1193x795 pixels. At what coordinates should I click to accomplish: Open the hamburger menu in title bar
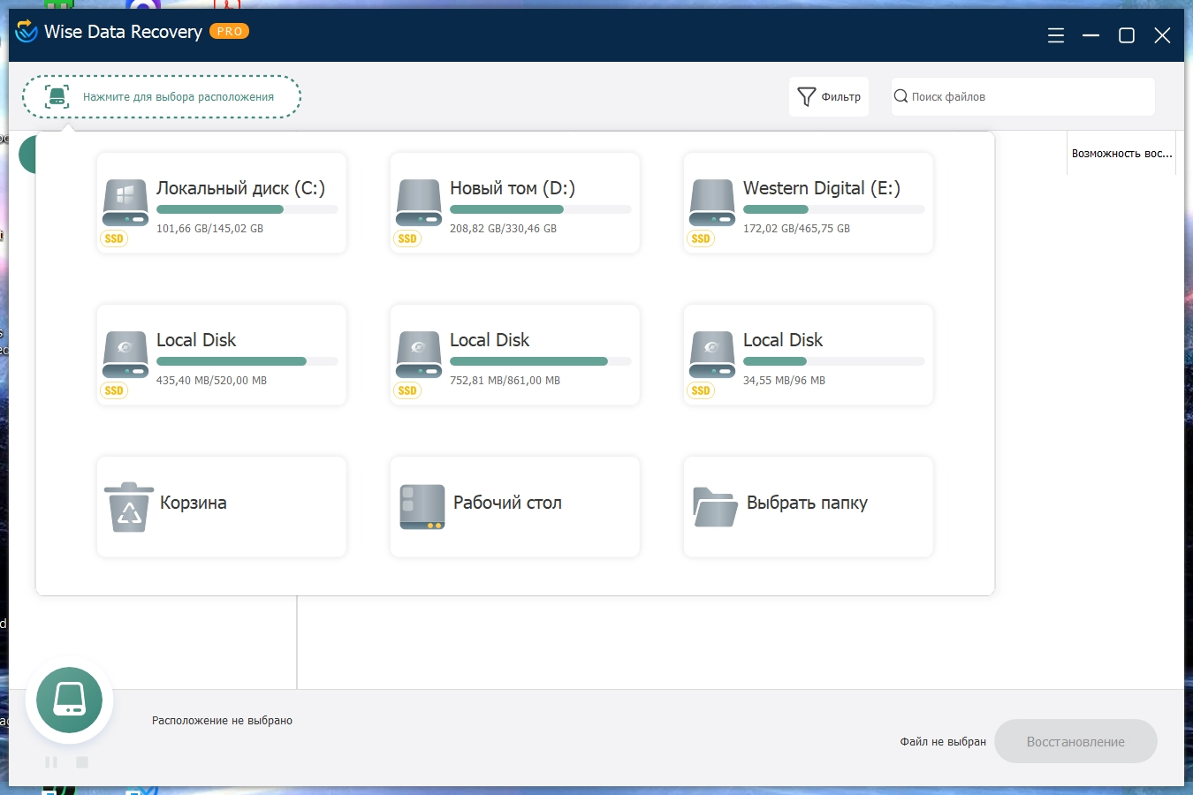click(1056, 35)
